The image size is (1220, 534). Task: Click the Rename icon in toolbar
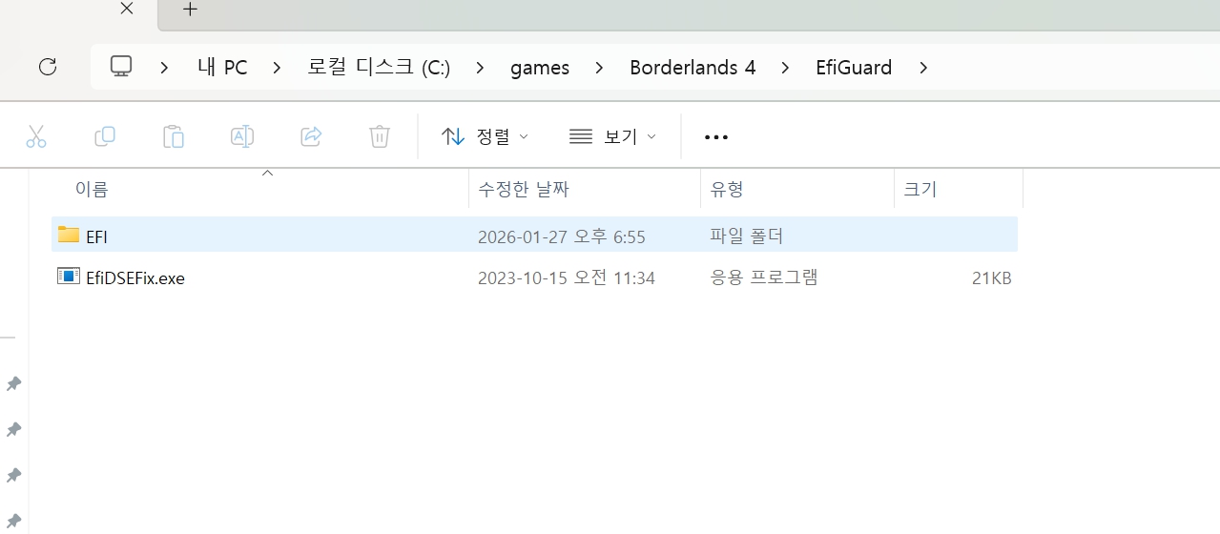tap(242, 136)
